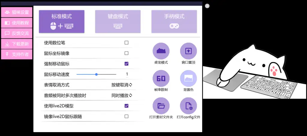Uncheck the 强制移动鼠标 checkbox
Viewport: 307px width, 136px height.
(x=127, y=64)
